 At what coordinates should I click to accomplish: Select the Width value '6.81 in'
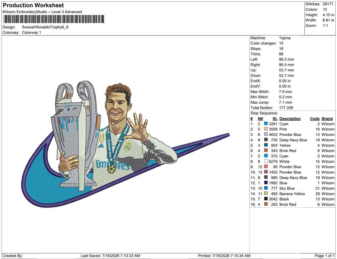tap(328, 20)
